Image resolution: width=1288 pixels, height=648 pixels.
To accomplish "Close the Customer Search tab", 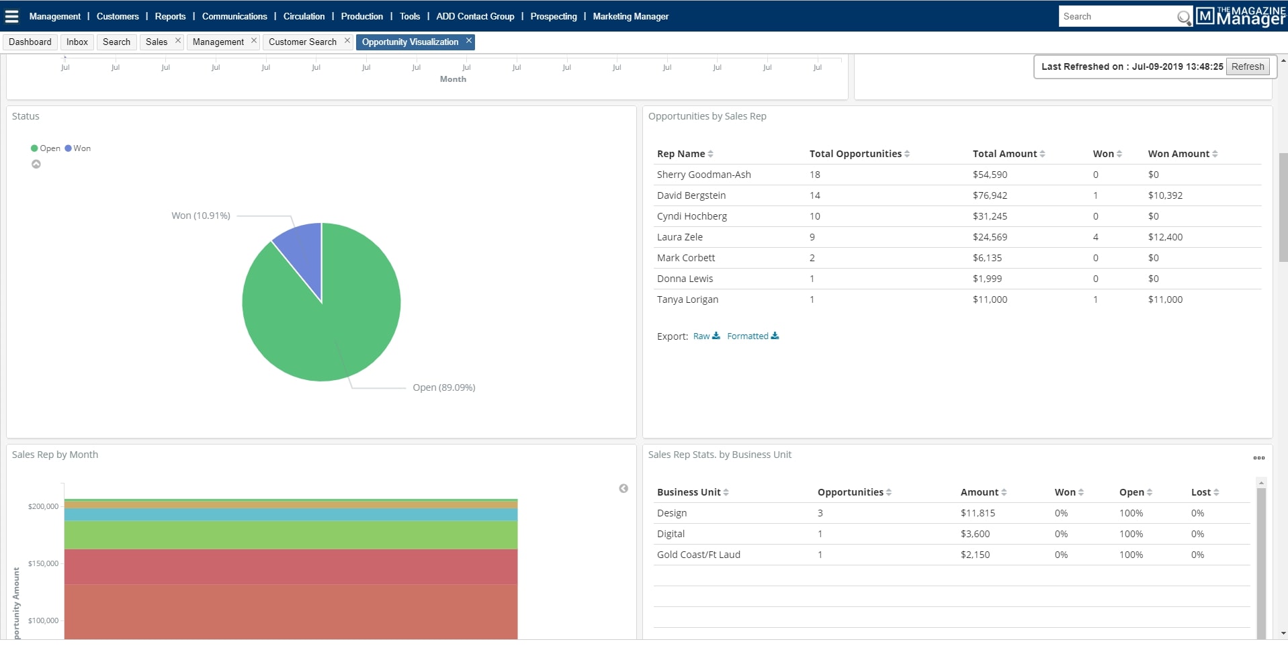I will pyautogui.click(x=347, y=40).
